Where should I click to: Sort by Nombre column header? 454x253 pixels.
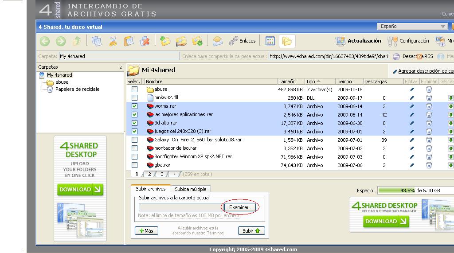click(x=211, y=82)
